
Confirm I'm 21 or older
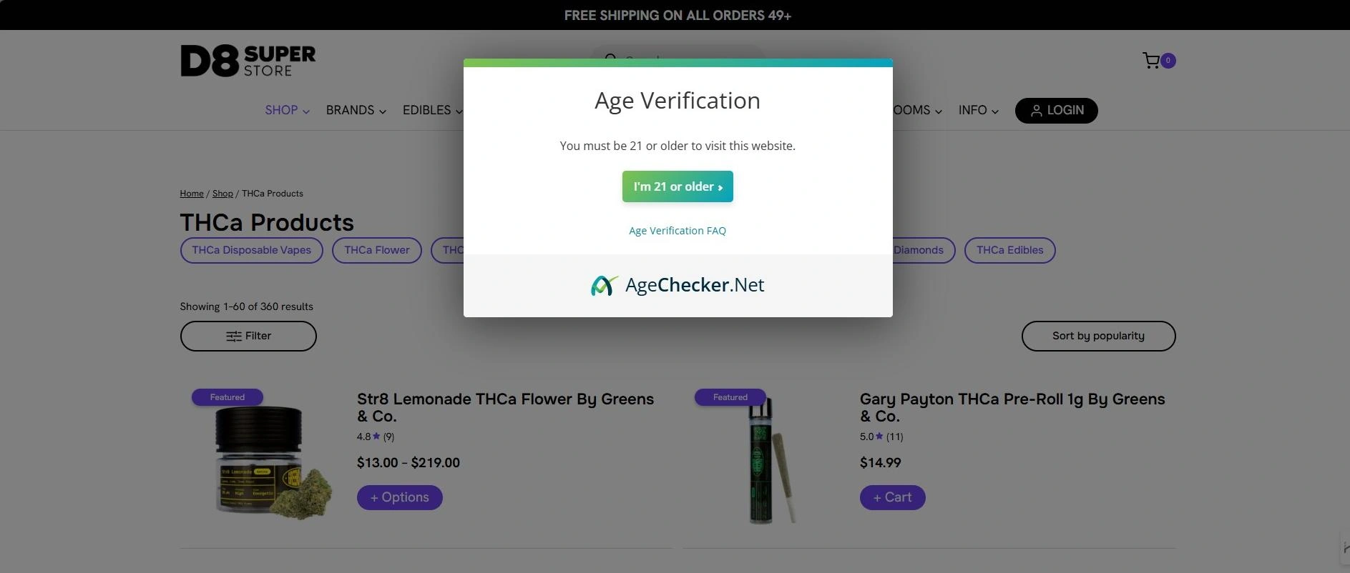click(677, 186)
